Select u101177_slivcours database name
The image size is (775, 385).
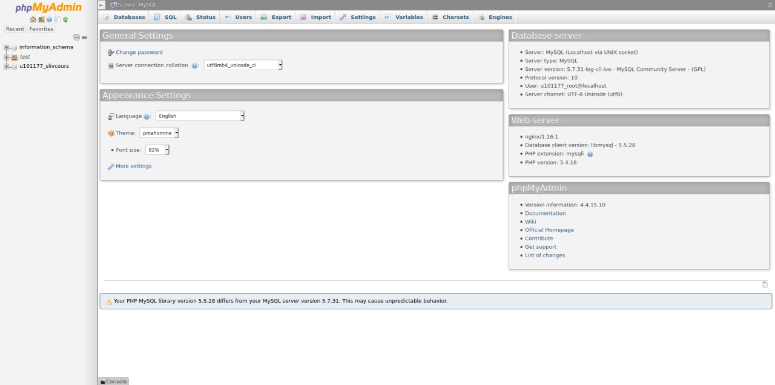pyautogui.click(x=44, y=67)
